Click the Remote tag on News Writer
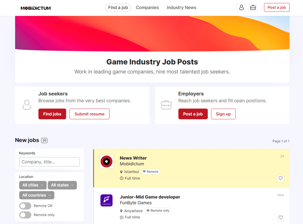 [x=150, y=172]
